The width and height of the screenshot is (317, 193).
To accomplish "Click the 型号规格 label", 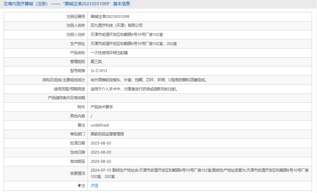I will tap(78, 71).
